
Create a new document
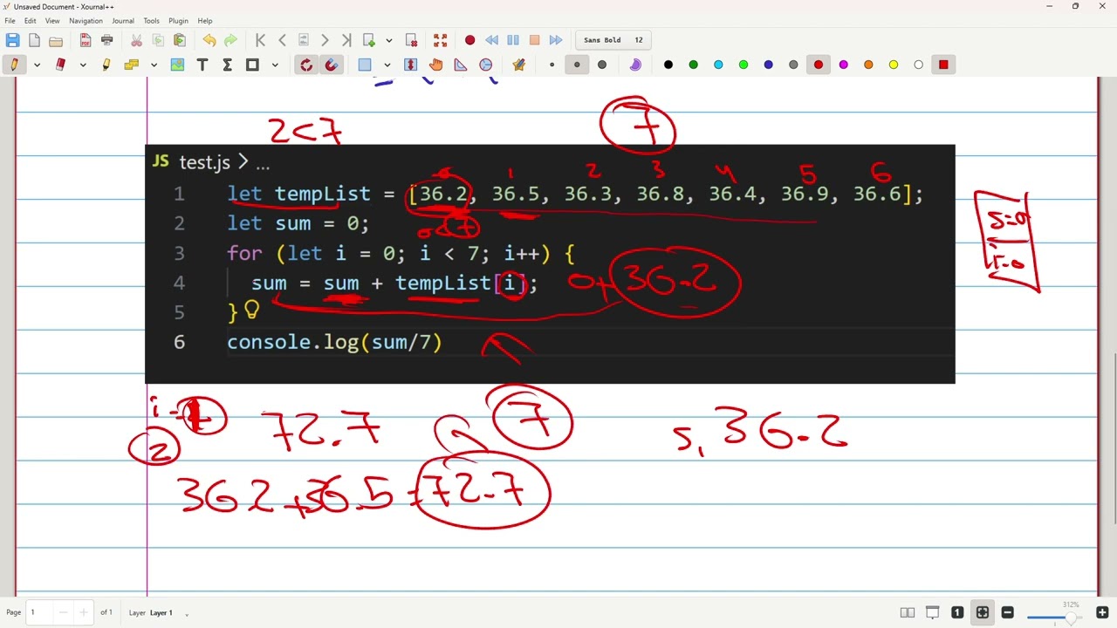(x=34, y=40)
